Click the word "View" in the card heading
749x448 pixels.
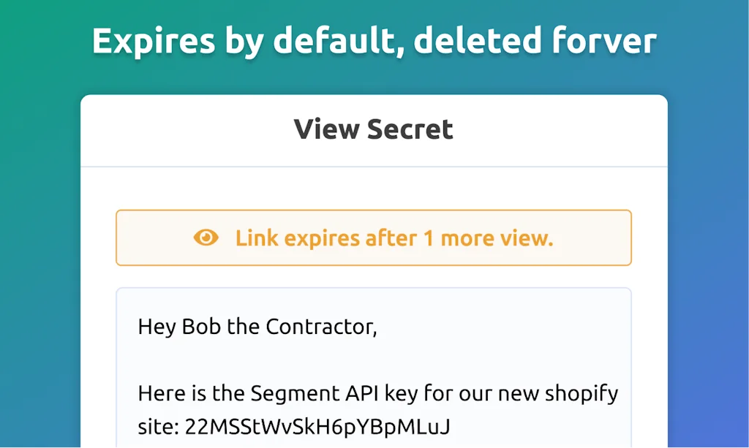[326, 129]
